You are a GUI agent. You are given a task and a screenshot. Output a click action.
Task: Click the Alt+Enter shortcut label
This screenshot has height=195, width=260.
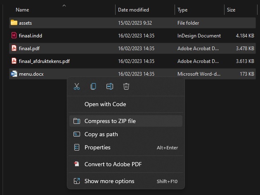point(167,148)
